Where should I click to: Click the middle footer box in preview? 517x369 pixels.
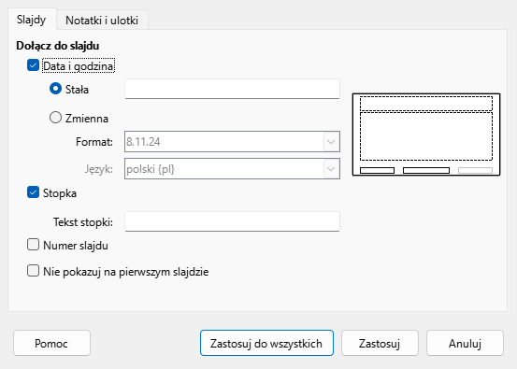pos(426,170)
